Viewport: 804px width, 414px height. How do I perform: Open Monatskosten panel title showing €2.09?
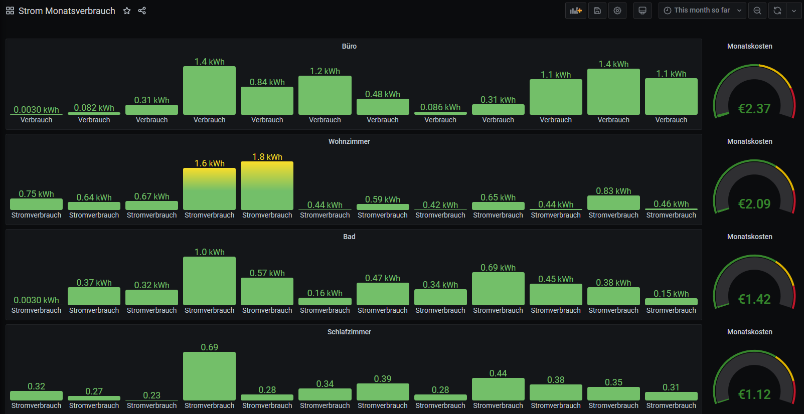(x=750, y=141)
